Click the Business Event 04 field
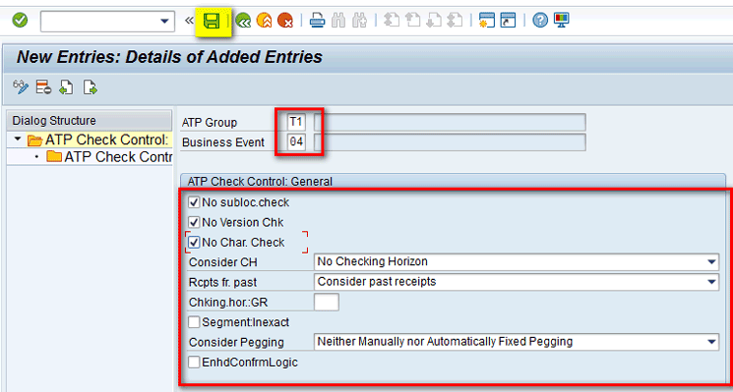The width and height of the screenshot is (733, 392). tap(296, 142)
